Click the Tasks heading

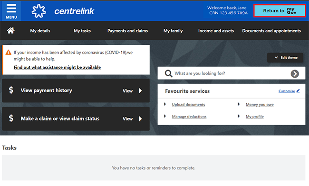coord(9,148)
